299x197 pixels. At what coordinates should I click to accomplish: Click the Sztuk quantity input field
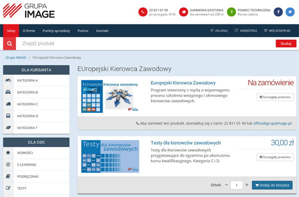click(x=237, y=185)
